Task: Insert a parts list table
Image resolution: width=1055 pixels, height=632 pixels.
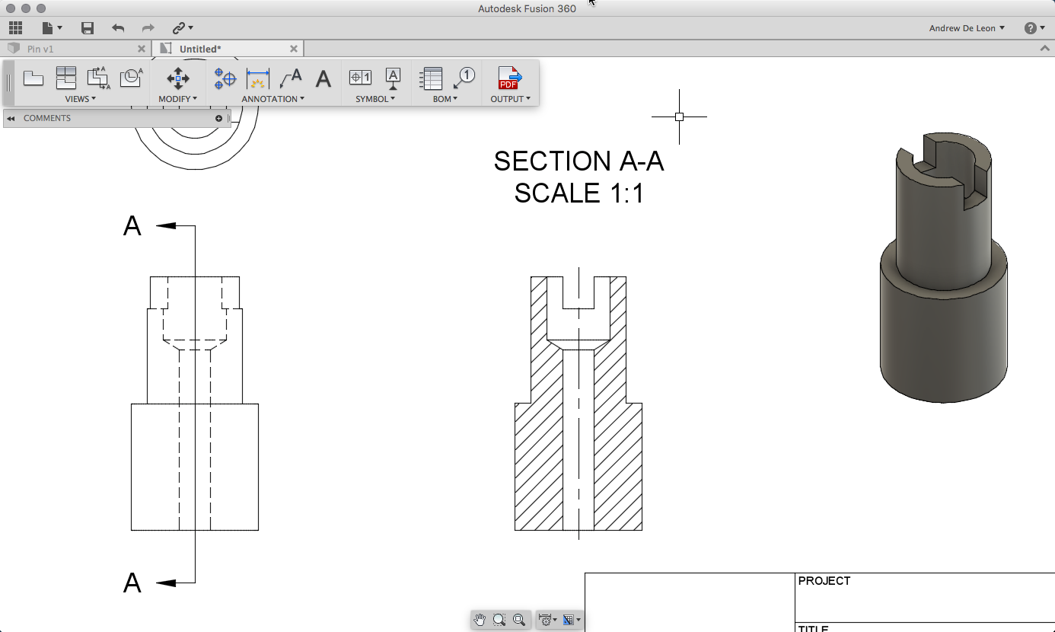Action: 432,78
